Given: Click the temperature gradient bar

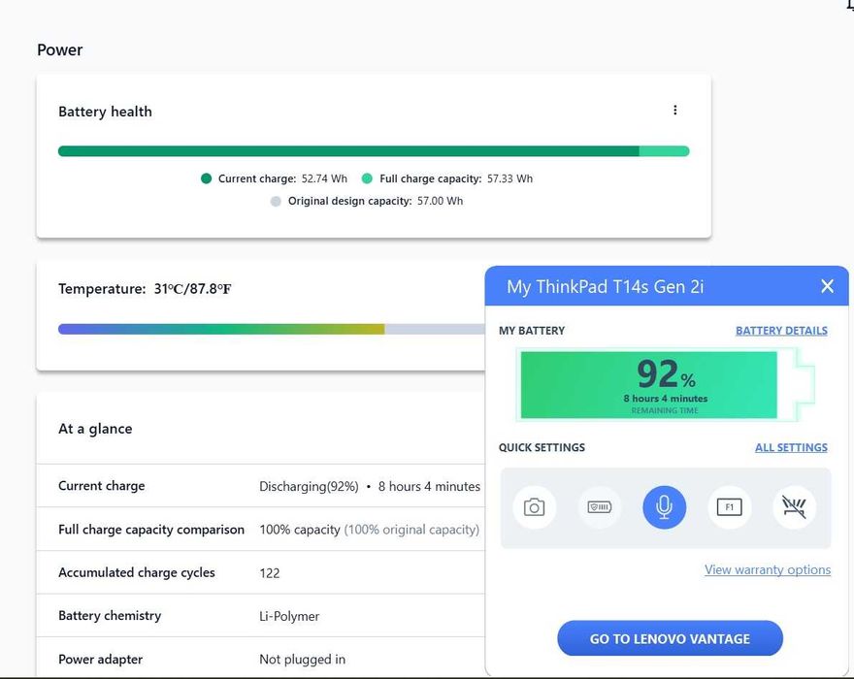Looking at the screenshot, I should click(271, 329).
